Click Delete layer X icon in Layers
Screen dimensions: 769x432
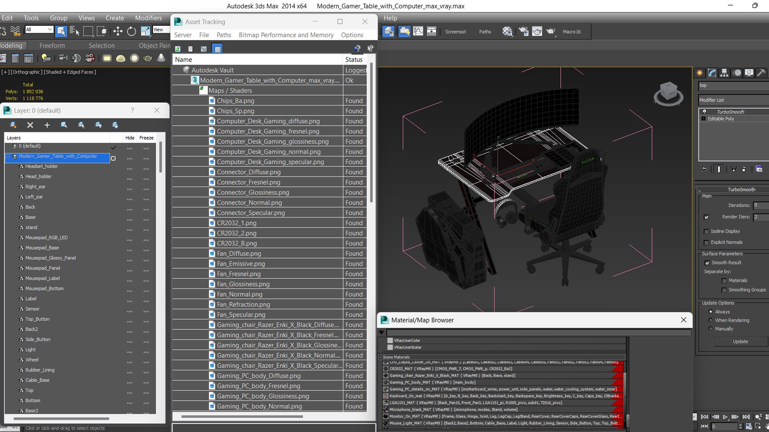click(30, 125)
